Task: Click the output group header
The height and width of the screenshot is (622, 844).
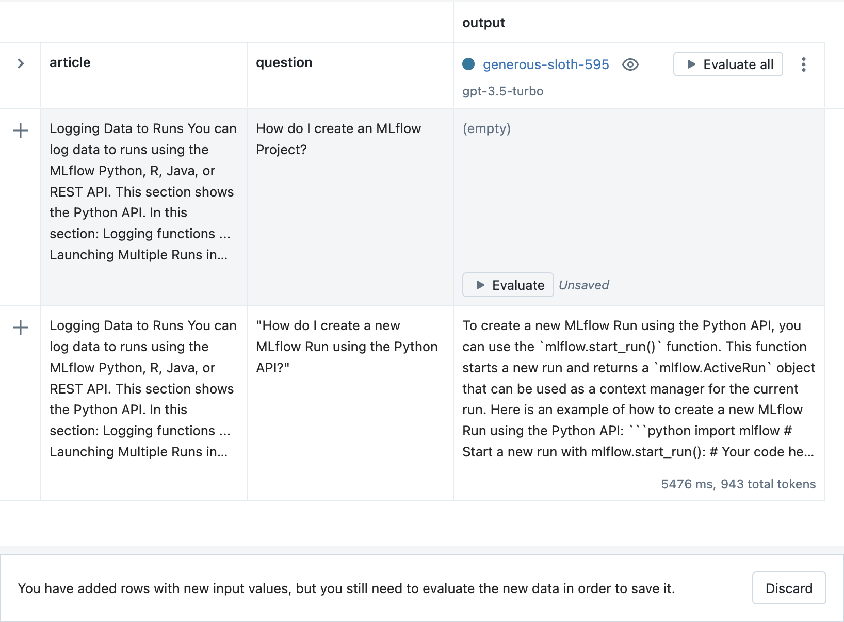Action: tap(483, 23)
